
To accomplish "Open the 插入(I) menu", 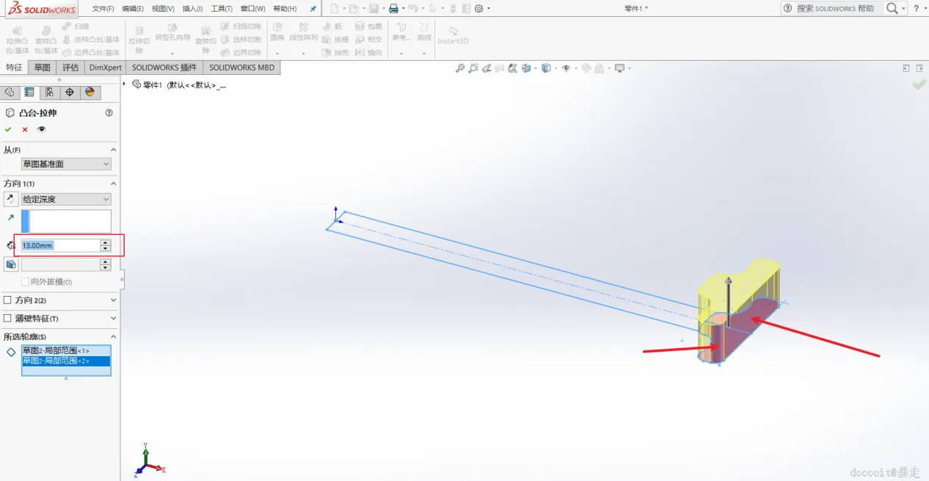I will (192, 9).
